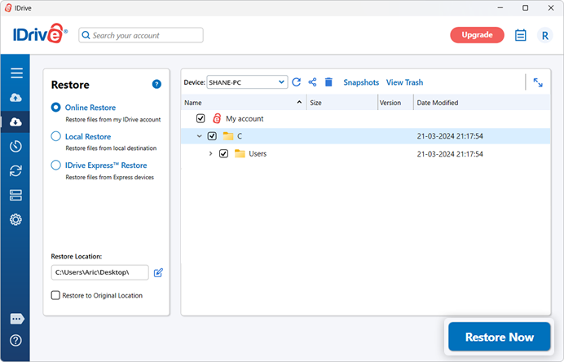This screenshot has width=564, height=362.
Task: Select the Local Restore radio button
Action: click(x=56, y=137)
